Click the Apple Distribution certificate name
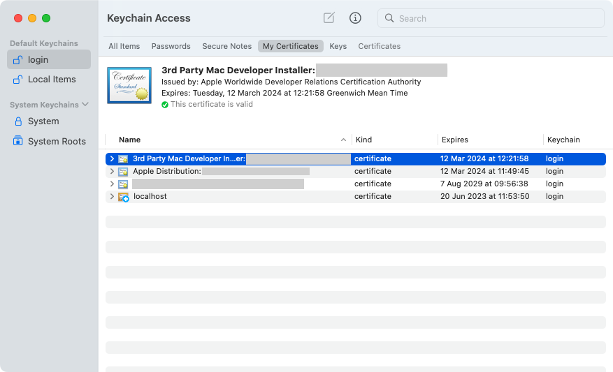This screenshot has width=613, height=372. click(x=167, y=171)
